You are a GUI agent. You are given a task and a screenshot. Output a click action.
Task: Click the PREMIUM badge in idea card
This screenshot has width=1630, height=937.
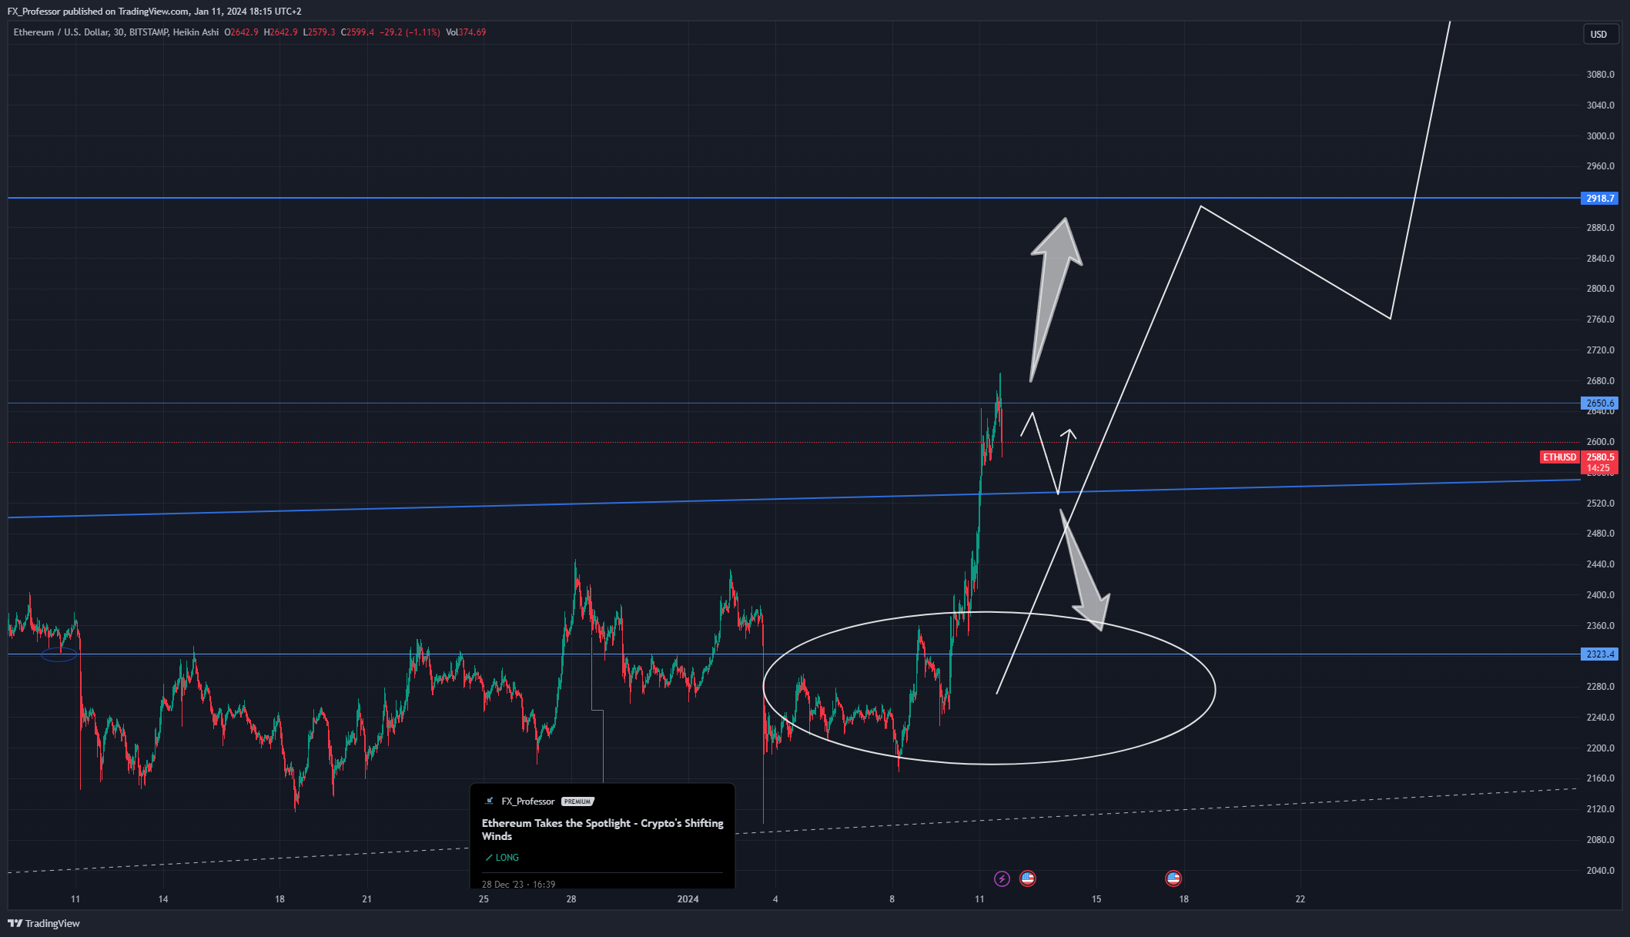(x=577, y=801)
